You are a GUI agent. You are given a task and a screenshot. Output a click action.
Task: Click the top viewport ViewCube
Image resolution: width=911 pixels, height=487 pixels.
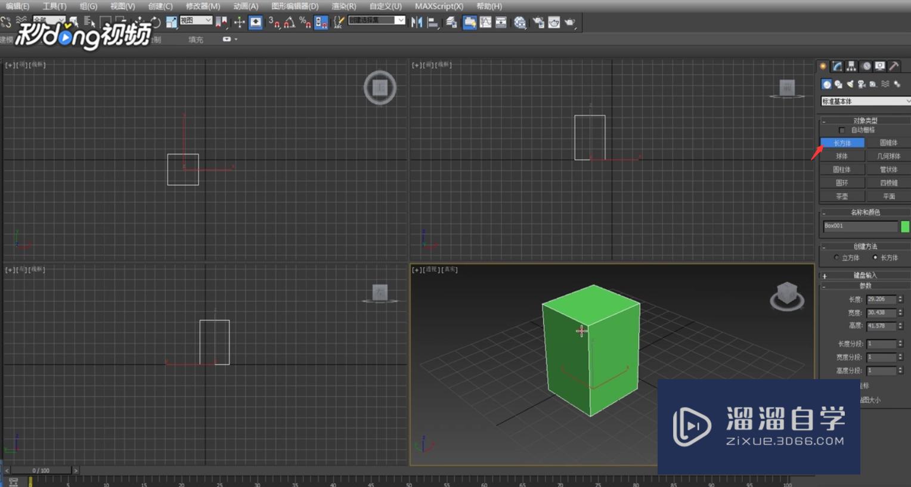[380, 88]
